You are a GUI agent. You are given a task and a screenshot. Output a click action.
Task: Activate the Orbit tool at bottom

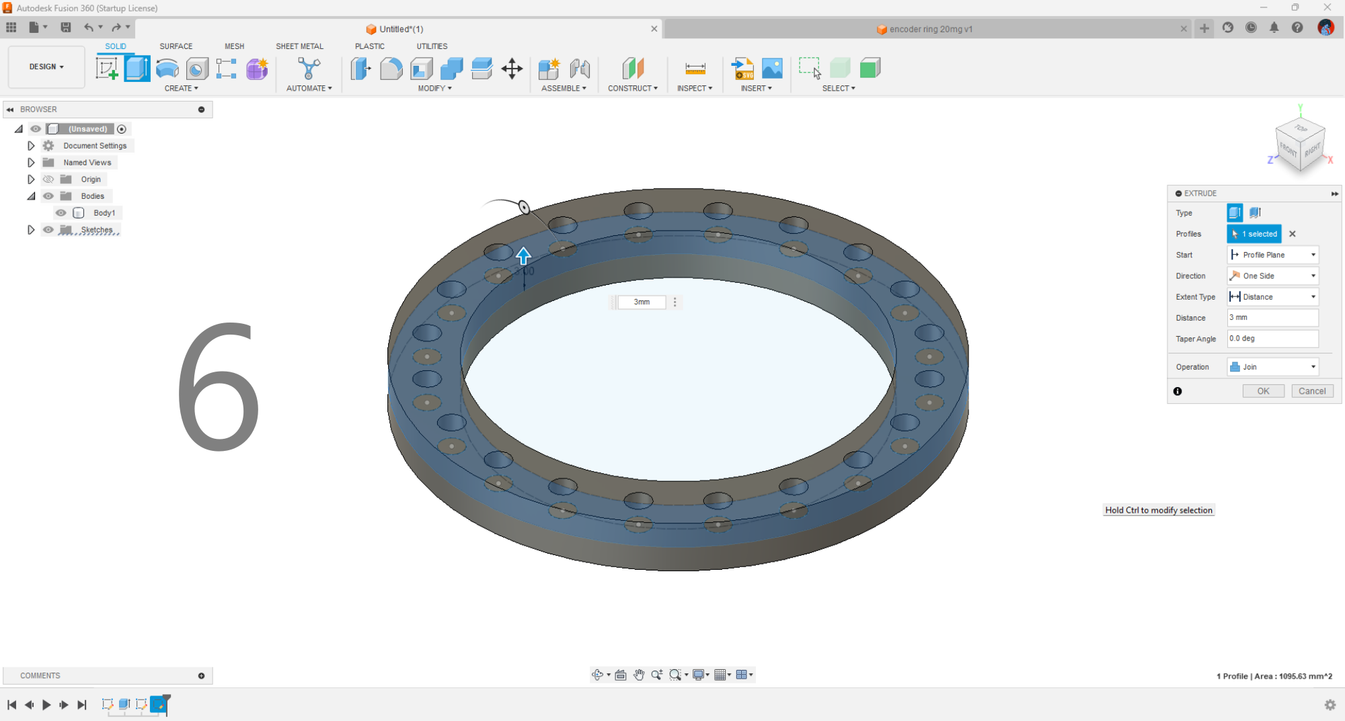coord(598,675)
